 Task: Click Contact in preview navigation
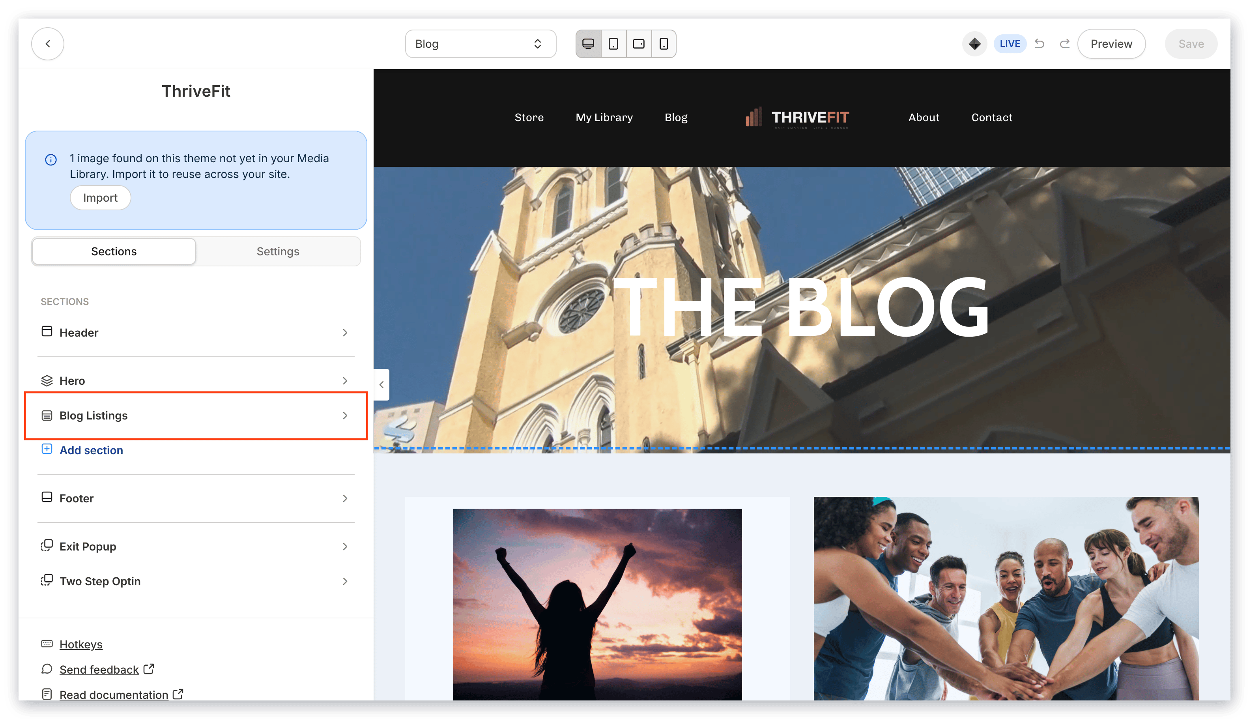(991, 118)
